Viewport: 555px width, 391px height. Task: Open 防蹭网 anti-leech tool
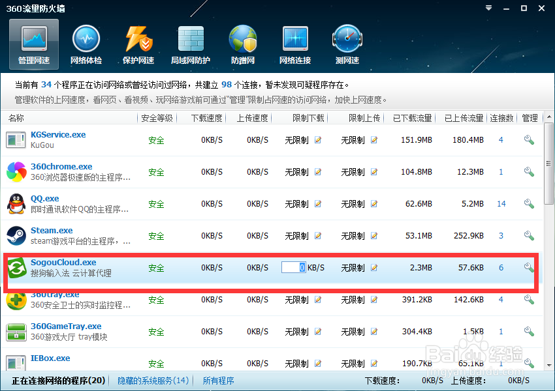pyautogui.click(x=243, y=45)
